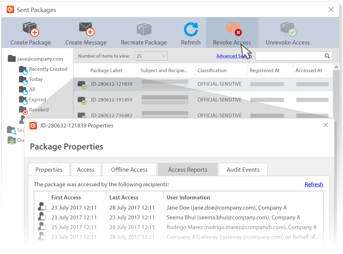Screen dimensions: 343x254
Task: Click the Revoke Access toolbar icon
Action: click(x=234, y=29)
